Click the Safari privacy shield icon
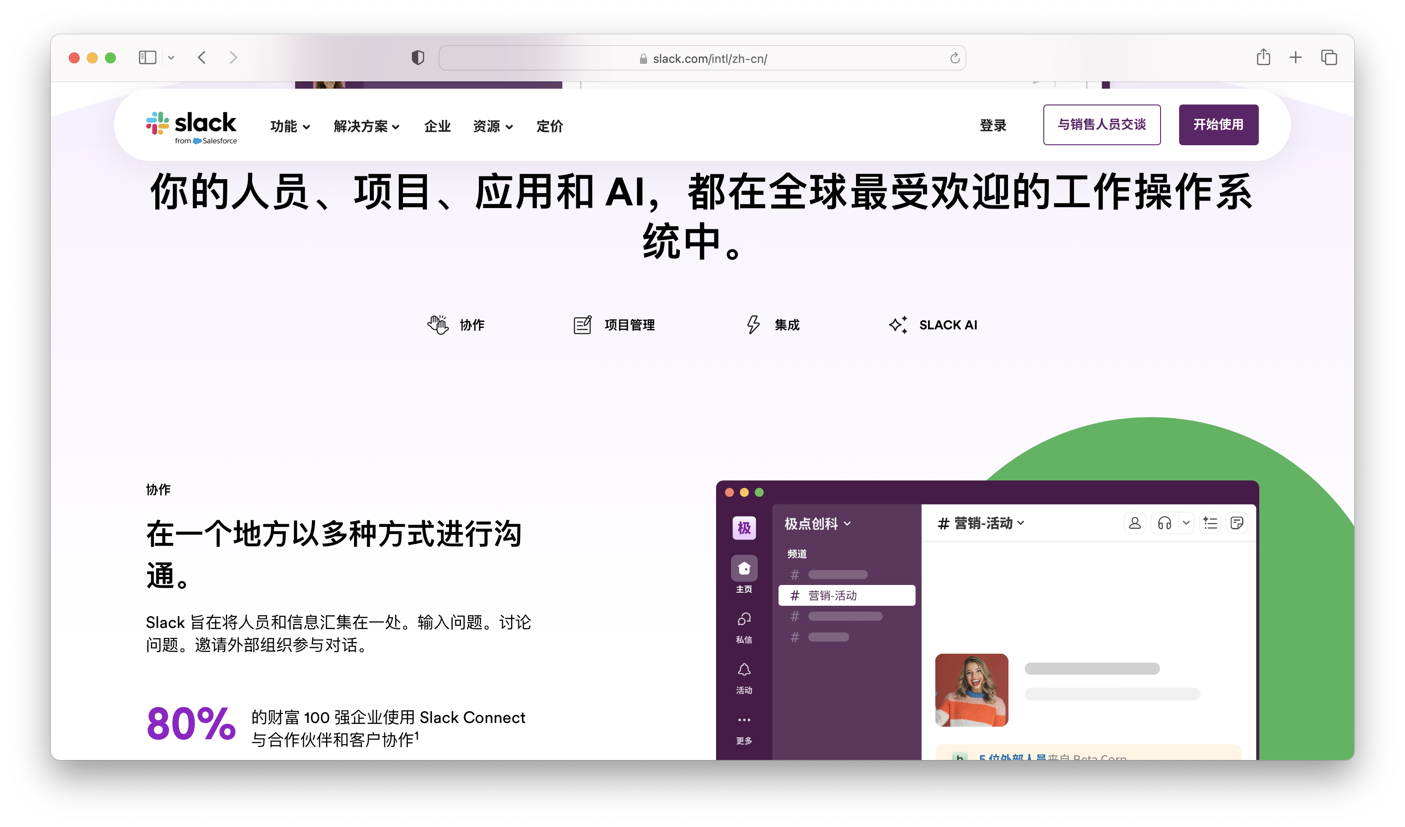Viewport: 1405px width, 827px height. (418, 58)
